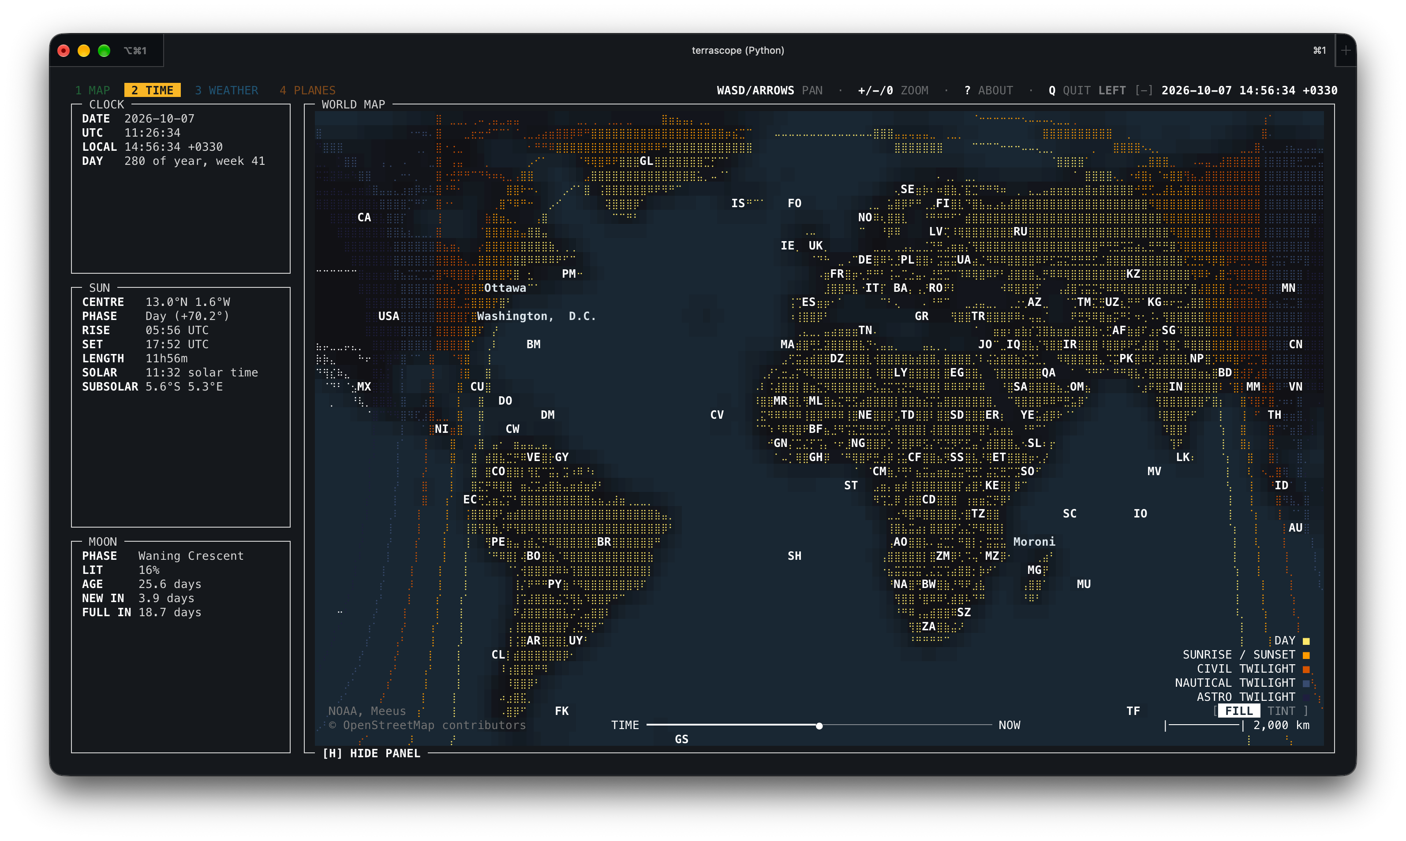
Task: Click the NAUTICAL TWILIGHT legend swatch
Action: (x=1306, y=683)
